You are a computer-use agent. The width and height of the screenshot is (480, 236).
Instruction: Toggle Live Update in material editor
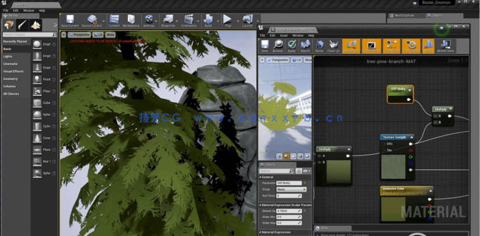(411, 46)
